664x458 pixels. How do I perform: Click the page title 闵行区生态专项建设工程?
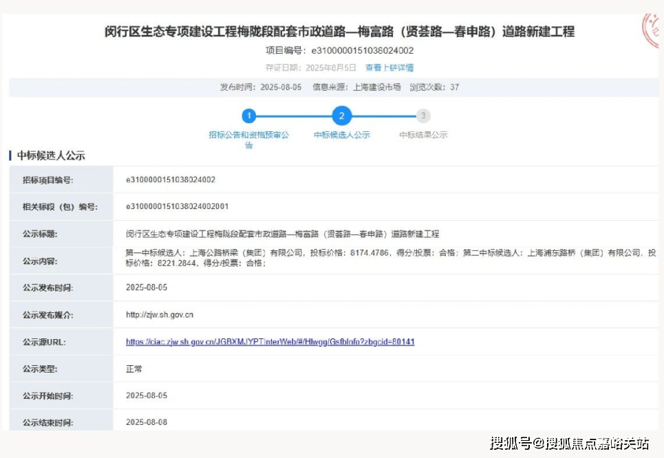pyautogui.click(x=339, y=32)
